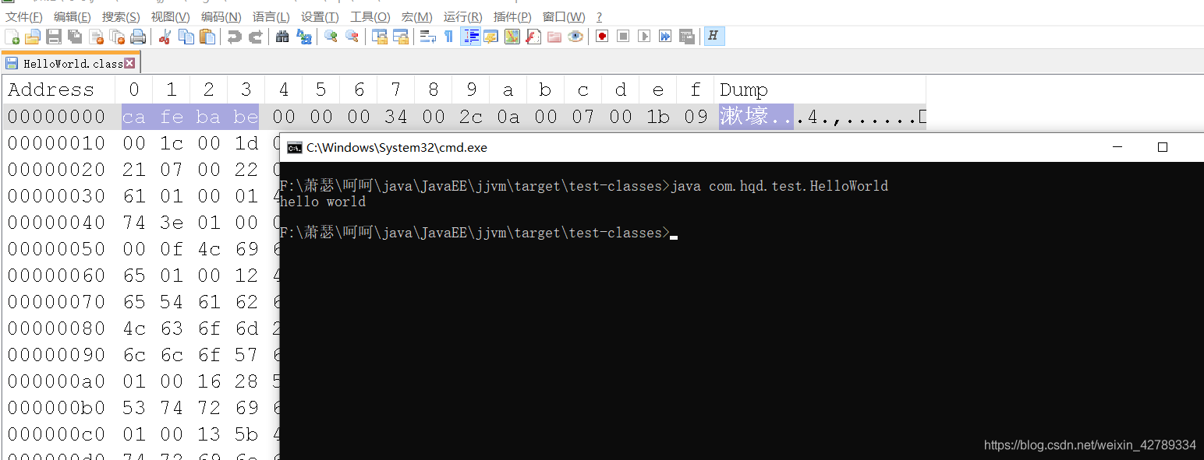
Task: Open the 运行(R) menu
Action: pyautogui.click(x=462, y=16)
